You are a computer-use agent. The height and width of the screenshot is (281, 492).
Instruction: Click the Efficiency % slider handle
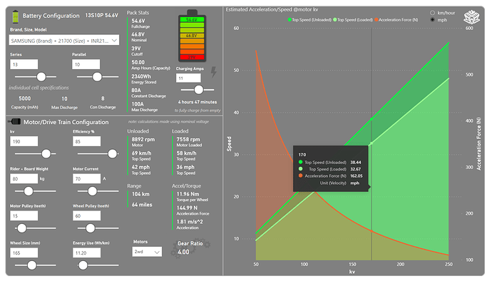112,154
